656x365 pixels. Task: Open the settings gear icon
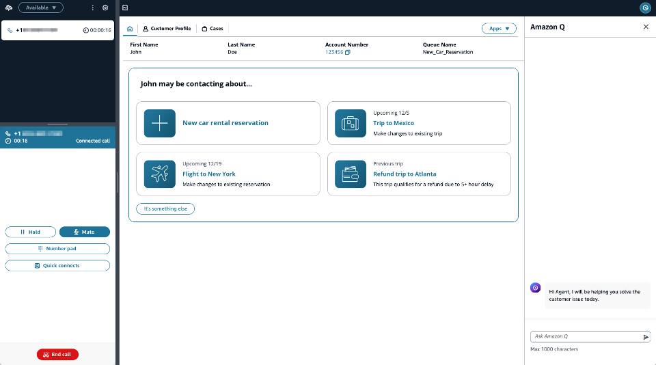tap(105, 8)
